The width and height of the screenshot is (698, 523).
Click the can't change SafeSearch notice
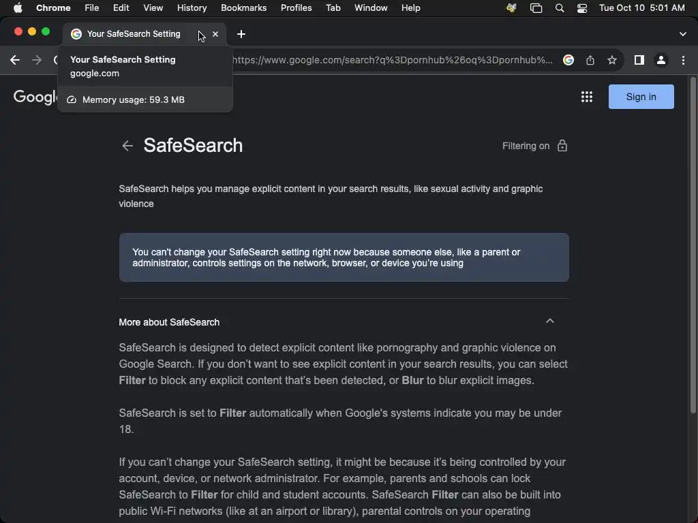click(344, 257)
